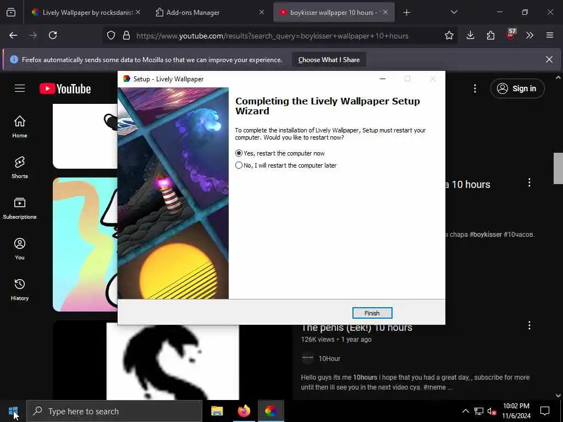The width and height of the screenshot is (563, 422).
Task: Open the clock showing 10:02 PM
Action: tap(516, 411)
